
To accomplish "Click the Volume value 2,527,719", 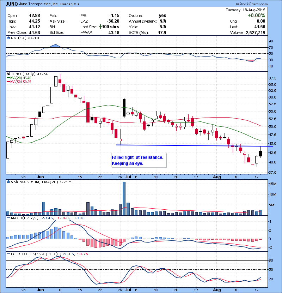I will [x=256, y=33].
